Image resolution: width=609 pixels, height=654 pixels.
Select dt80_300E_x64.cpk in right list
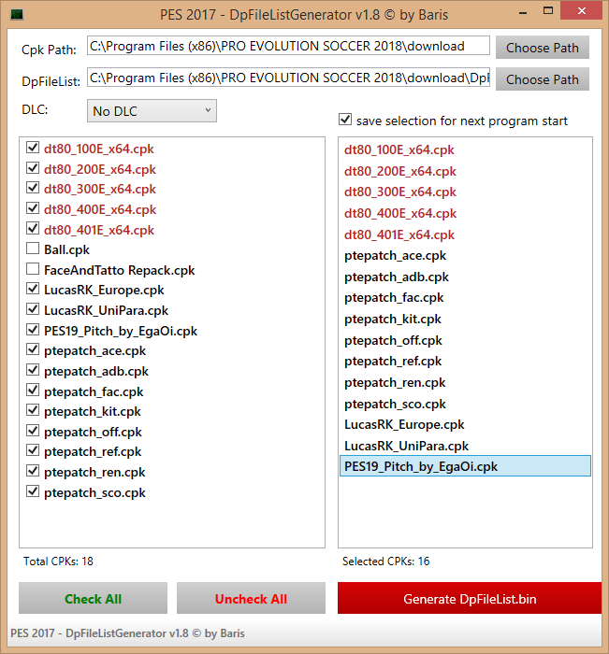465,192
